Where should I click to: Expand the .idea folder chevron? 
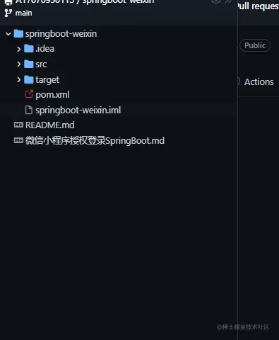[19, 49]
